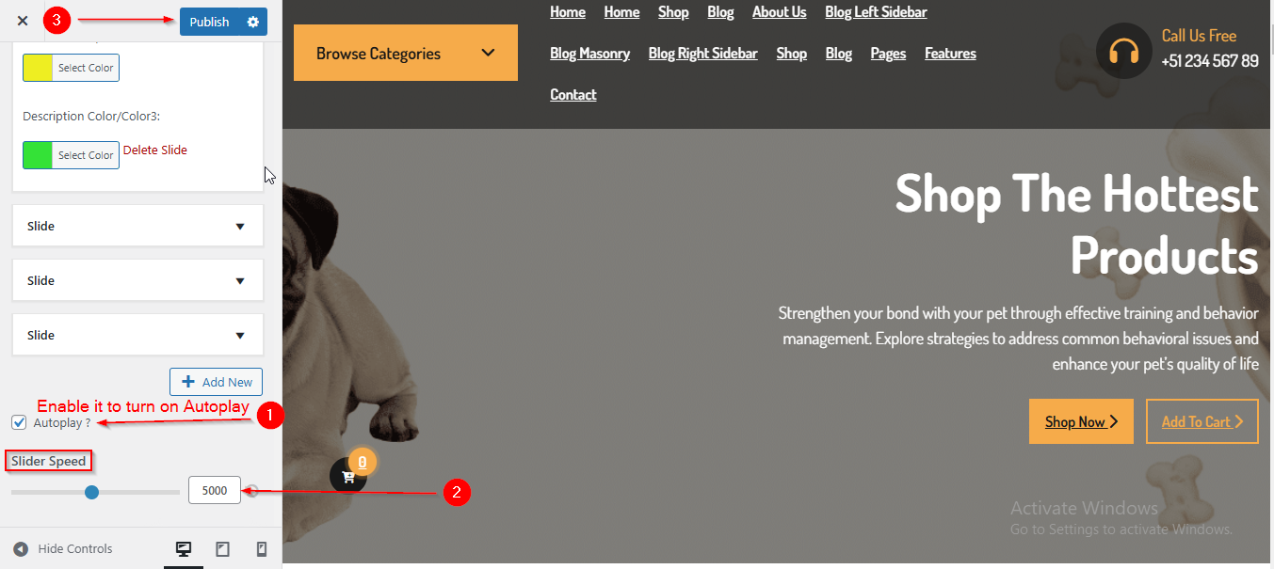Open the Contact menu item
The image size is (1274, 569).
click(x=573, y=94)
